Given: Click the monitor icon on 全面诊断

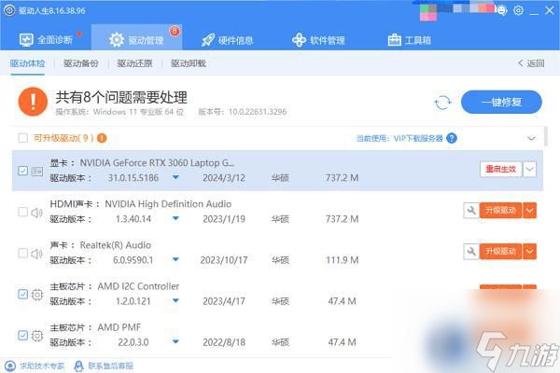Looking at the screenshot, I should (x=26, y=40).
